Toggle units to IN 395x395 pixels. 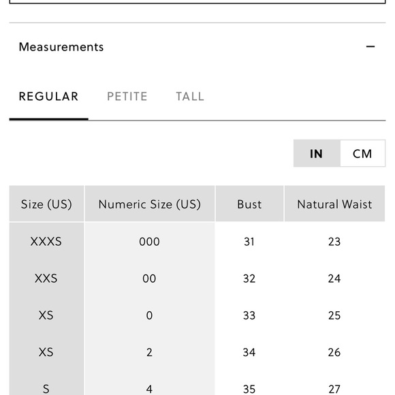pos(317,153)
